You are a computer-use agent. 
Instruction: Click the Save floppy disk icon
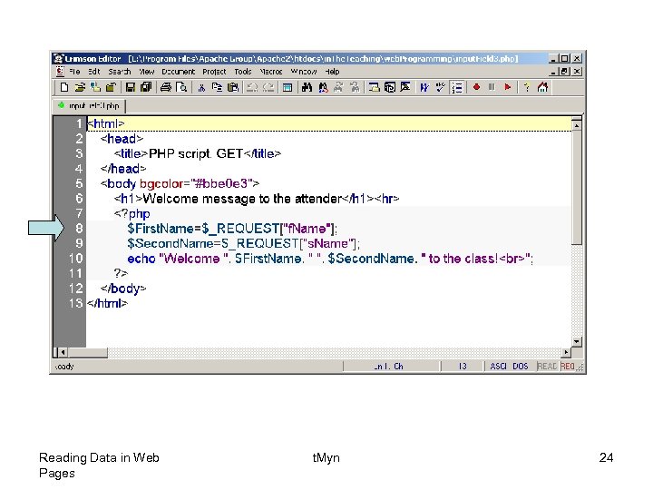point(131,87)
